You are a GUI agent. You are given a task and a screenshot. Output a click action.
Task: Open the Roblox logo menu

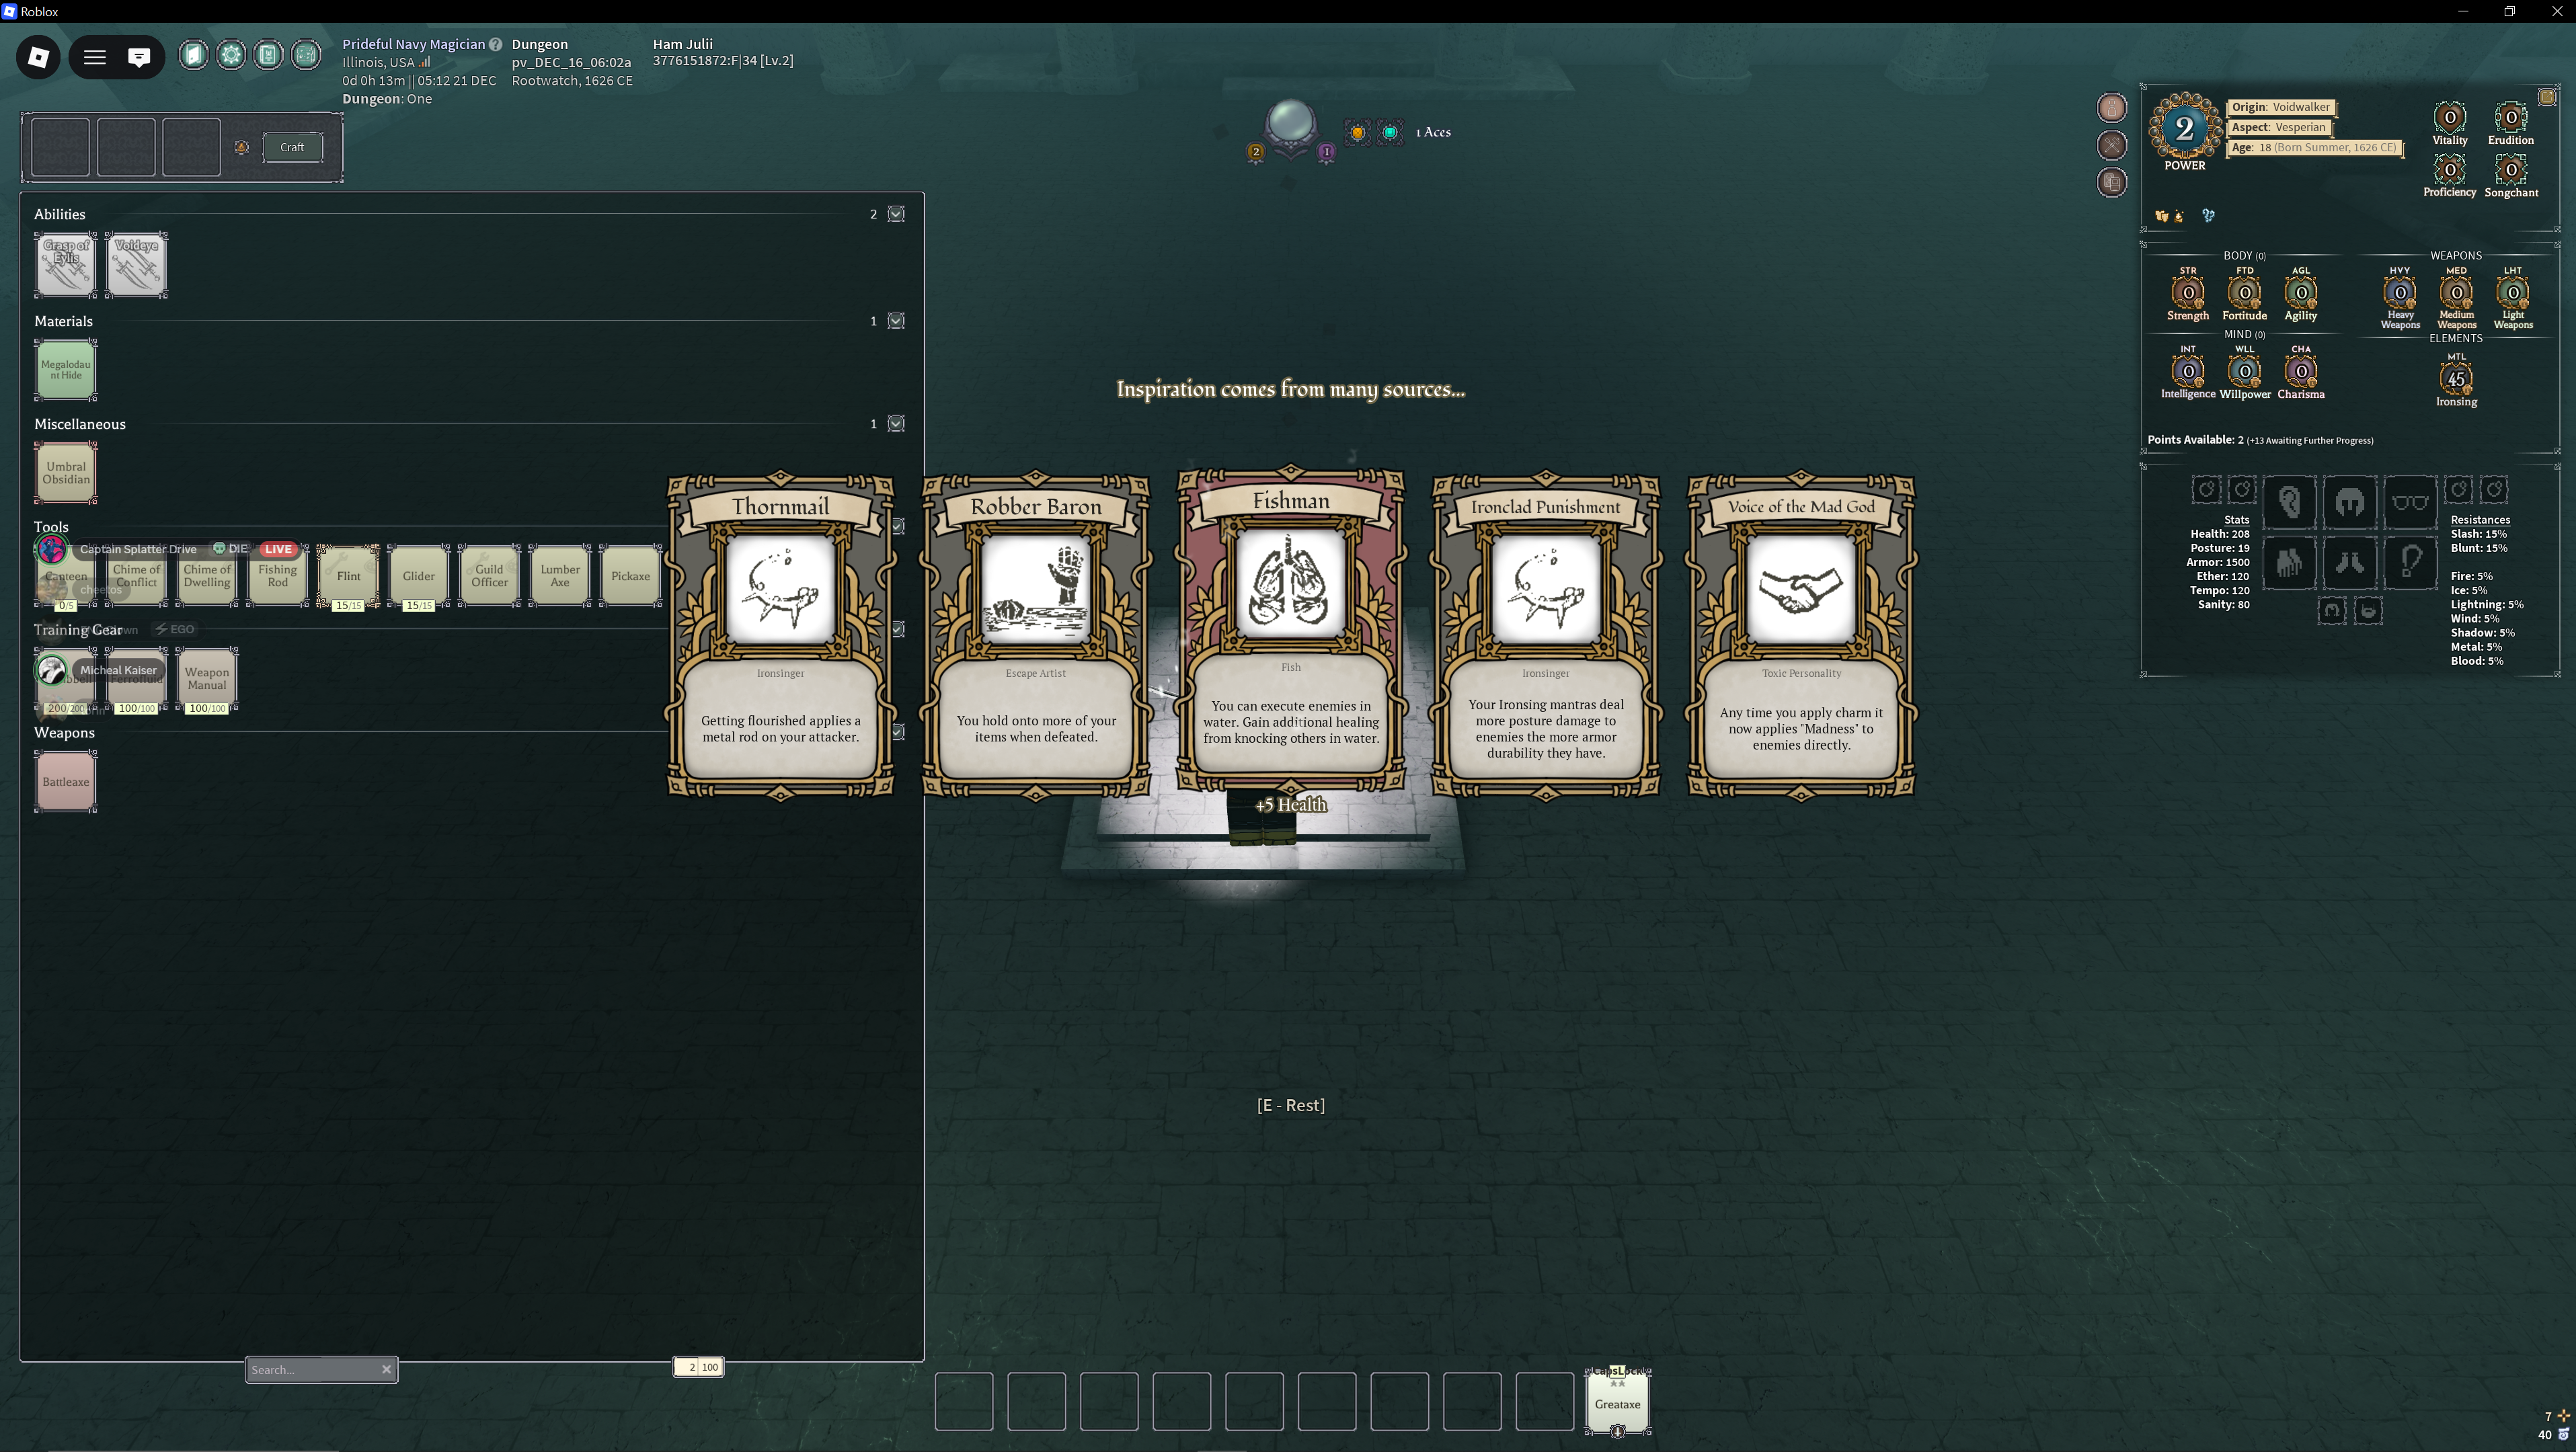click(x=39, y=57)
